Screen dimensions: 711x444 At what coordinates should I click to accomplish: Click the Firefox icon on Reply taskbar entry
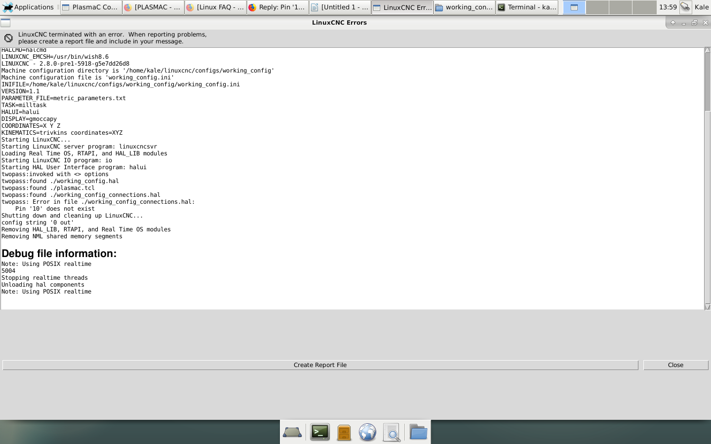252,7
